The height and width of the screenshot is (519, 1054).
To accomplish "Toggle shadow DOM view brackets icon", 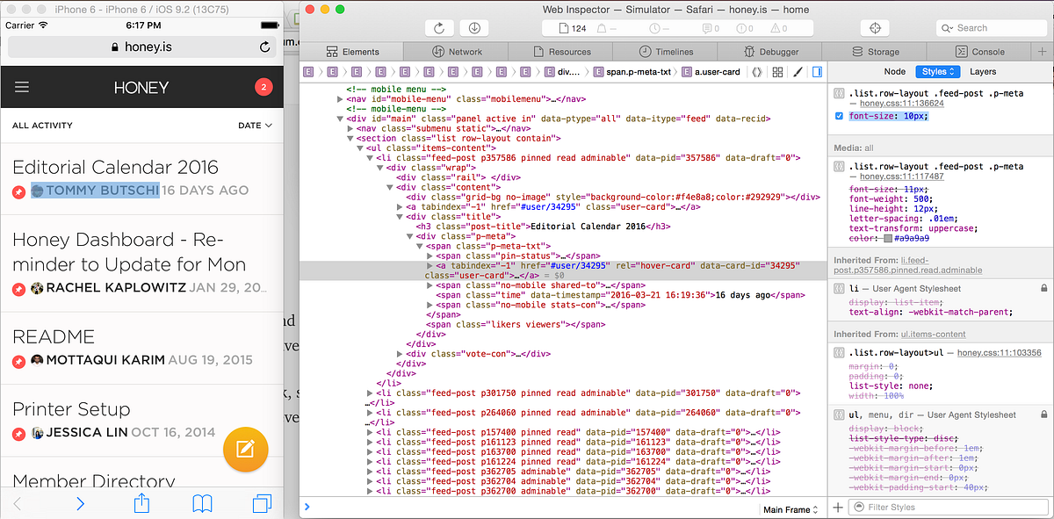I will click(x=758, y=72).
